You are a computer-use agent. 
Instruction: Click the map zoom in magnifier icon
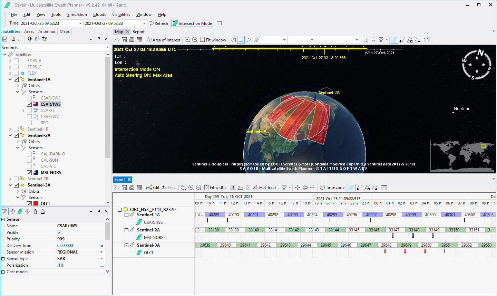pos(187,40)
